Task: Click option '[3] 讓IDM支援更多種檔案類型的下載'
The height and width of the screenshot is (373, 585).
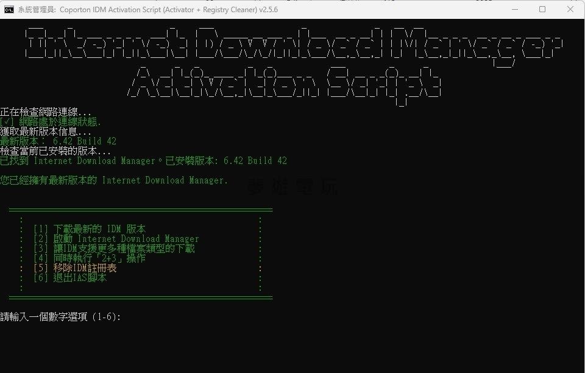Action: [x=114, y=248]
